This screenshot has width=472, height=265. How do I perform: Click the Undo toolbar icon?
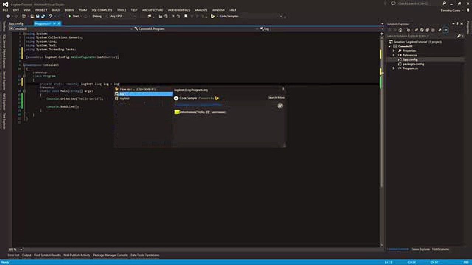tap(51, 16)
